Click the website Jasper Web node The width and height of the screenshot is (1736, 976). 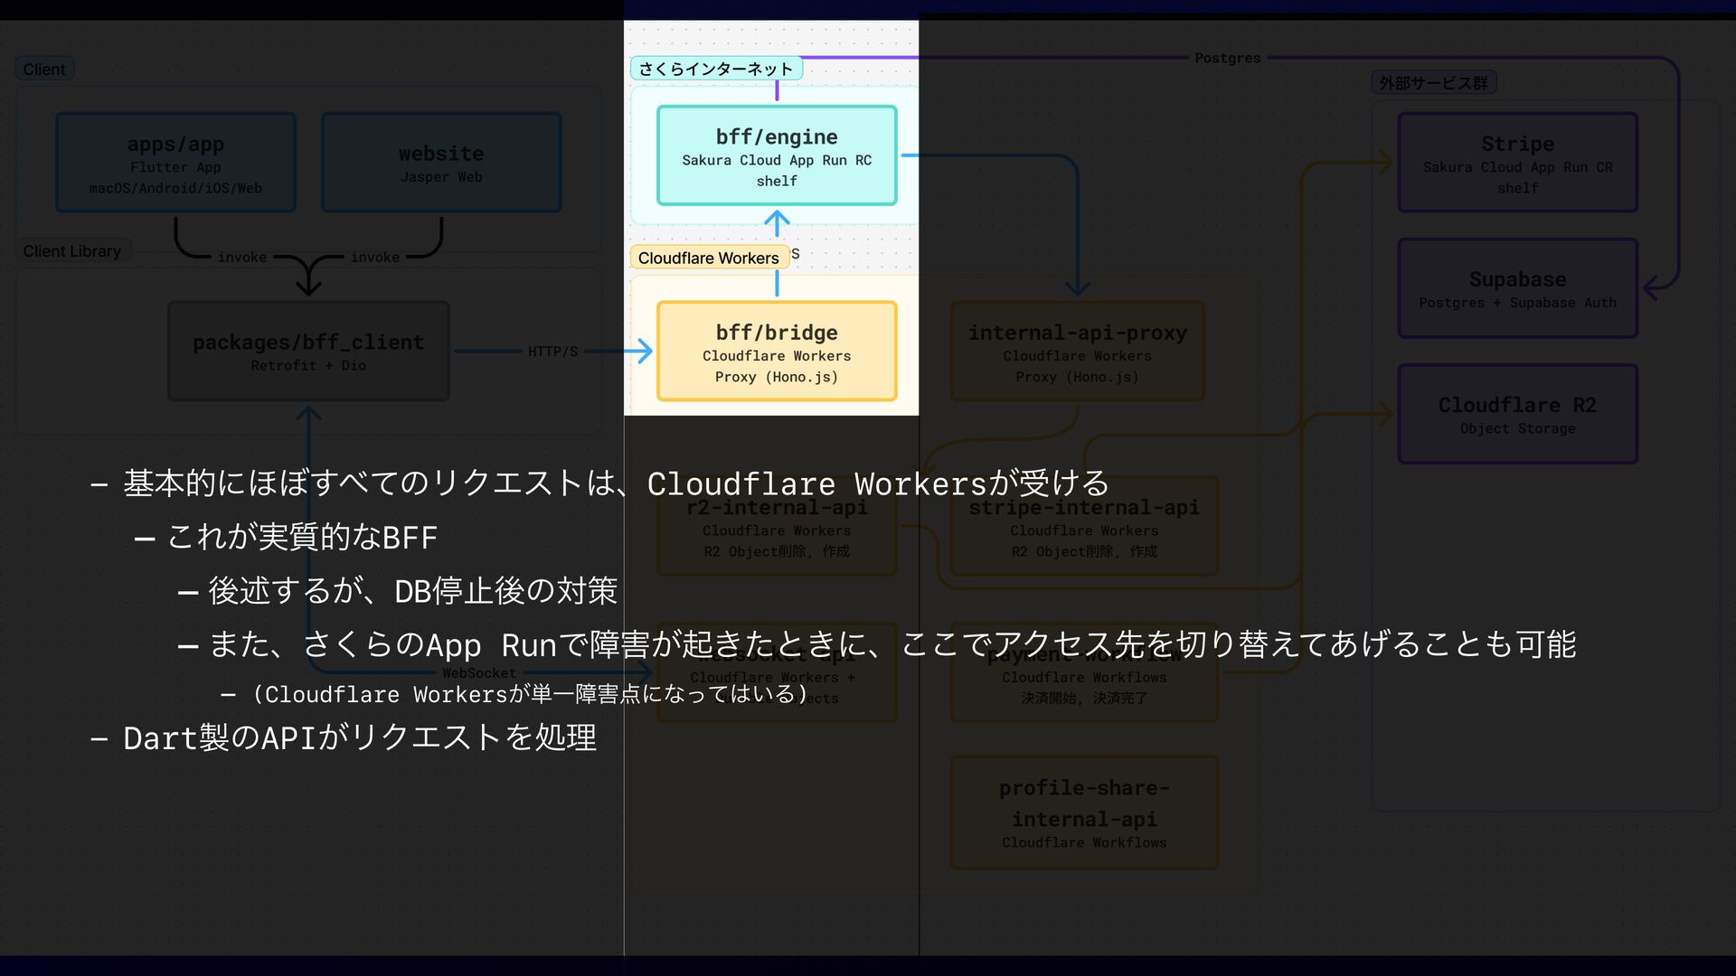[x=441, y=163]
